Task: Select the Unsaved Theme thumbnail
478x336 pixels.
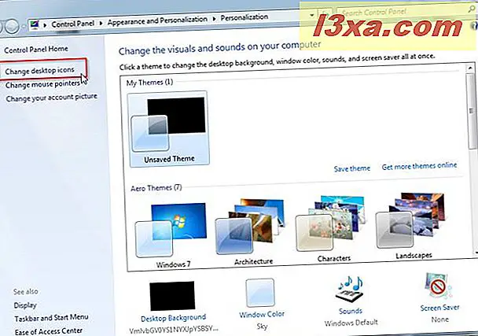Action: pos(169,129)
